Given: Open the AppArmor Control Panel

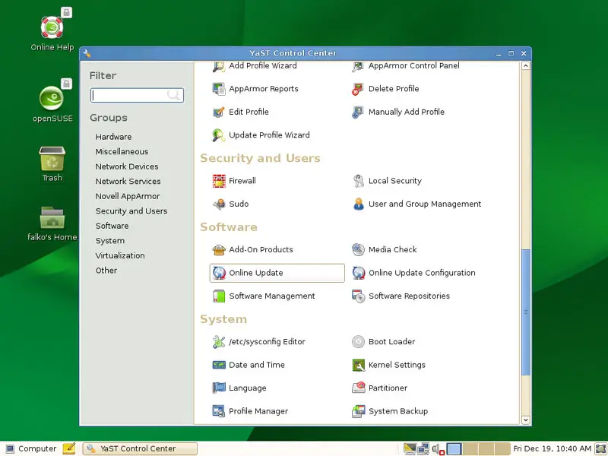Looking at the screenshot, I should tap(406, 66).
